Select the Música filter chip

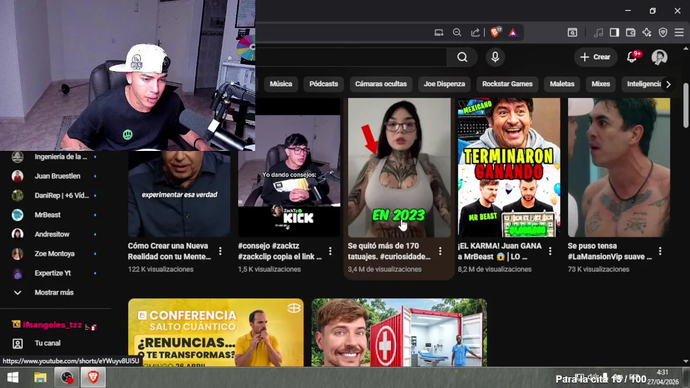click(281, 84)
